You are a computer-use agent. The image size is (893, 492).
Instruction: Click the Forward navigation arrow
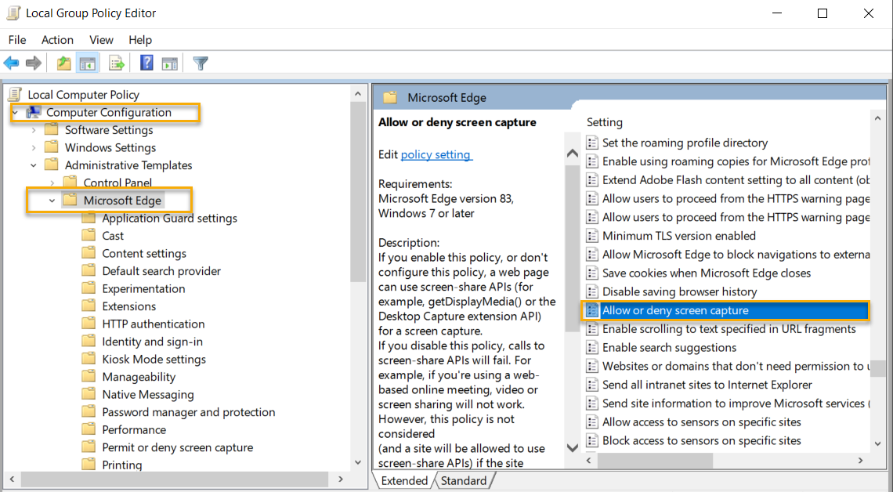31,63
